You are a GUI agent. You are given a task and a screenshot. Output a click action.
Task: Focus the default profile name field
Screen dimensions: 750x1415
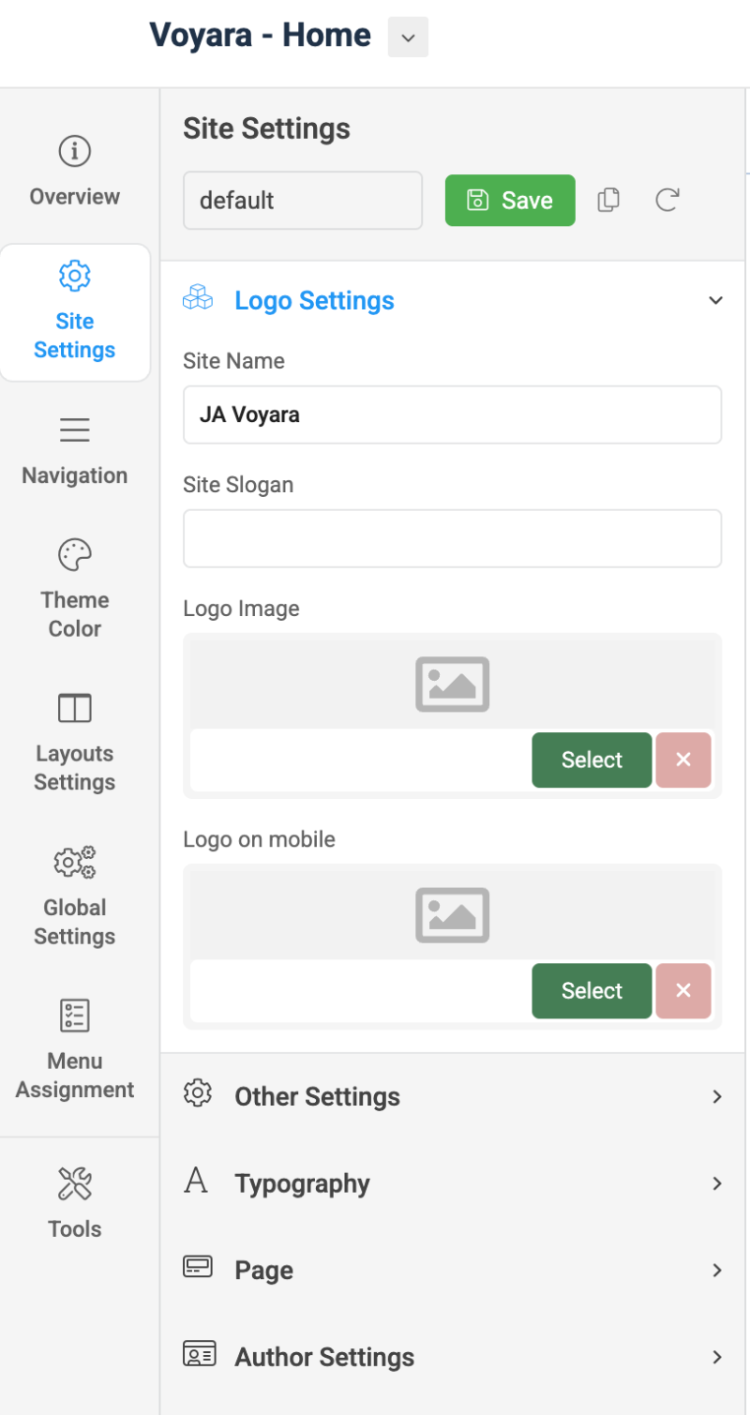[303, 200]
